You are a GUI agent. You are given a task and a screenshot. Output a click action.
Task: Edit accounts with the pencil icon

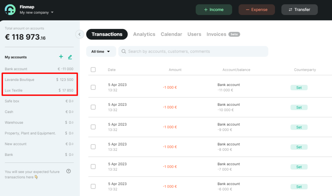pyautogui.click(x=70, y=57)
